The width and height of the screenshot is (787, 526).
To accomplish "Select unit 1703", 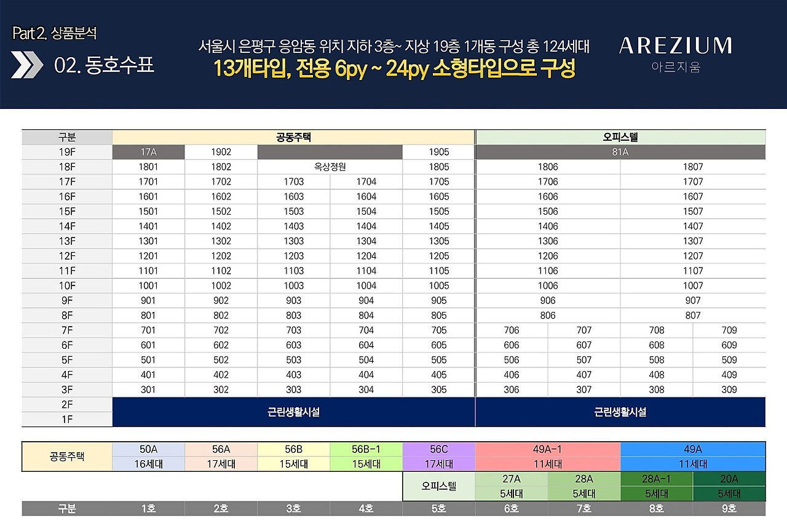I will point(293,181).
